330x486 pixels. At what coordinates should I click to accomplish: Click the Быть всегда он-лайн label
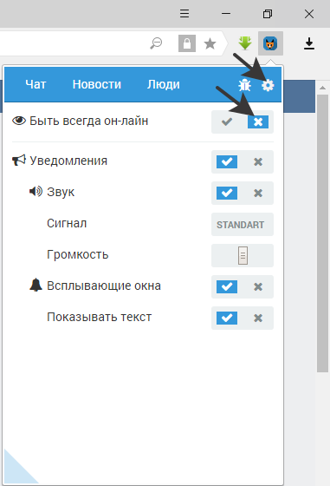pos(88,121)
